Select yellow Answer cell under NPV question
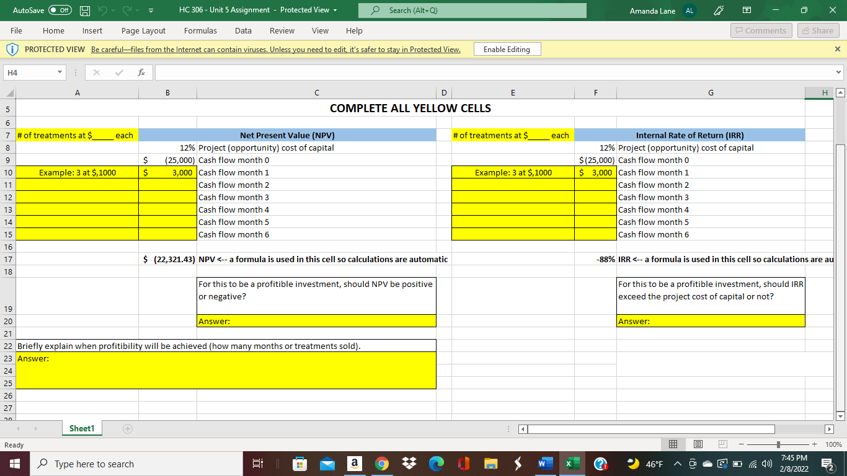The image size is (847, 476). [316, 321]
